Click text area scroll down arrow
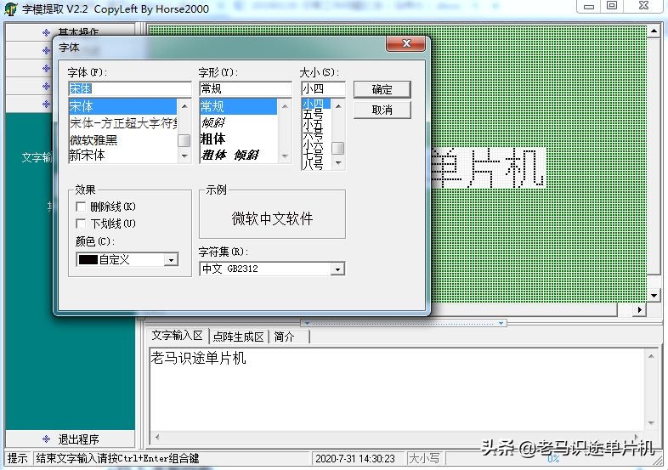Image resolution: width=668 pixels, height=470 pixels. point(651,423)
